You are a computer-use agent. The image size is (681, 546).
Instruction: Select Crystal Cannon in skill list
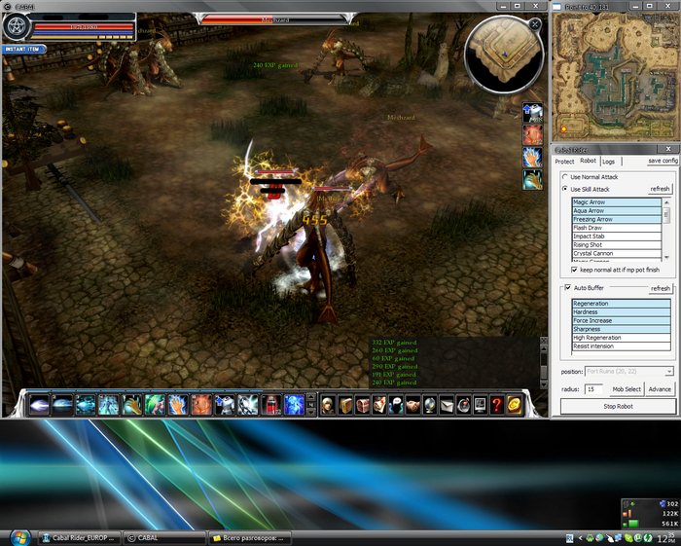pyautogui.click(x=617, y=253)
